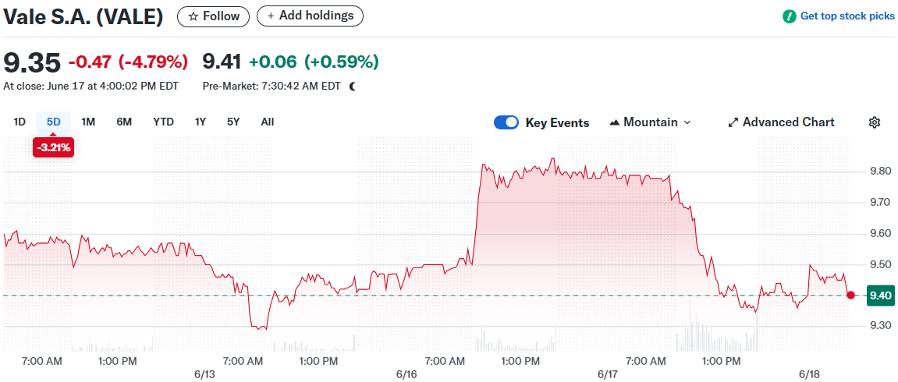Click the Add holdings button
This screenshot has height=382, width=898.
click(x=310, y=16)
